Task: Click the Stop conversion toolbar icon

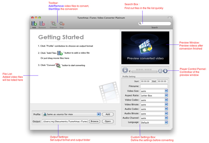Action: click(x=62, y=24)
